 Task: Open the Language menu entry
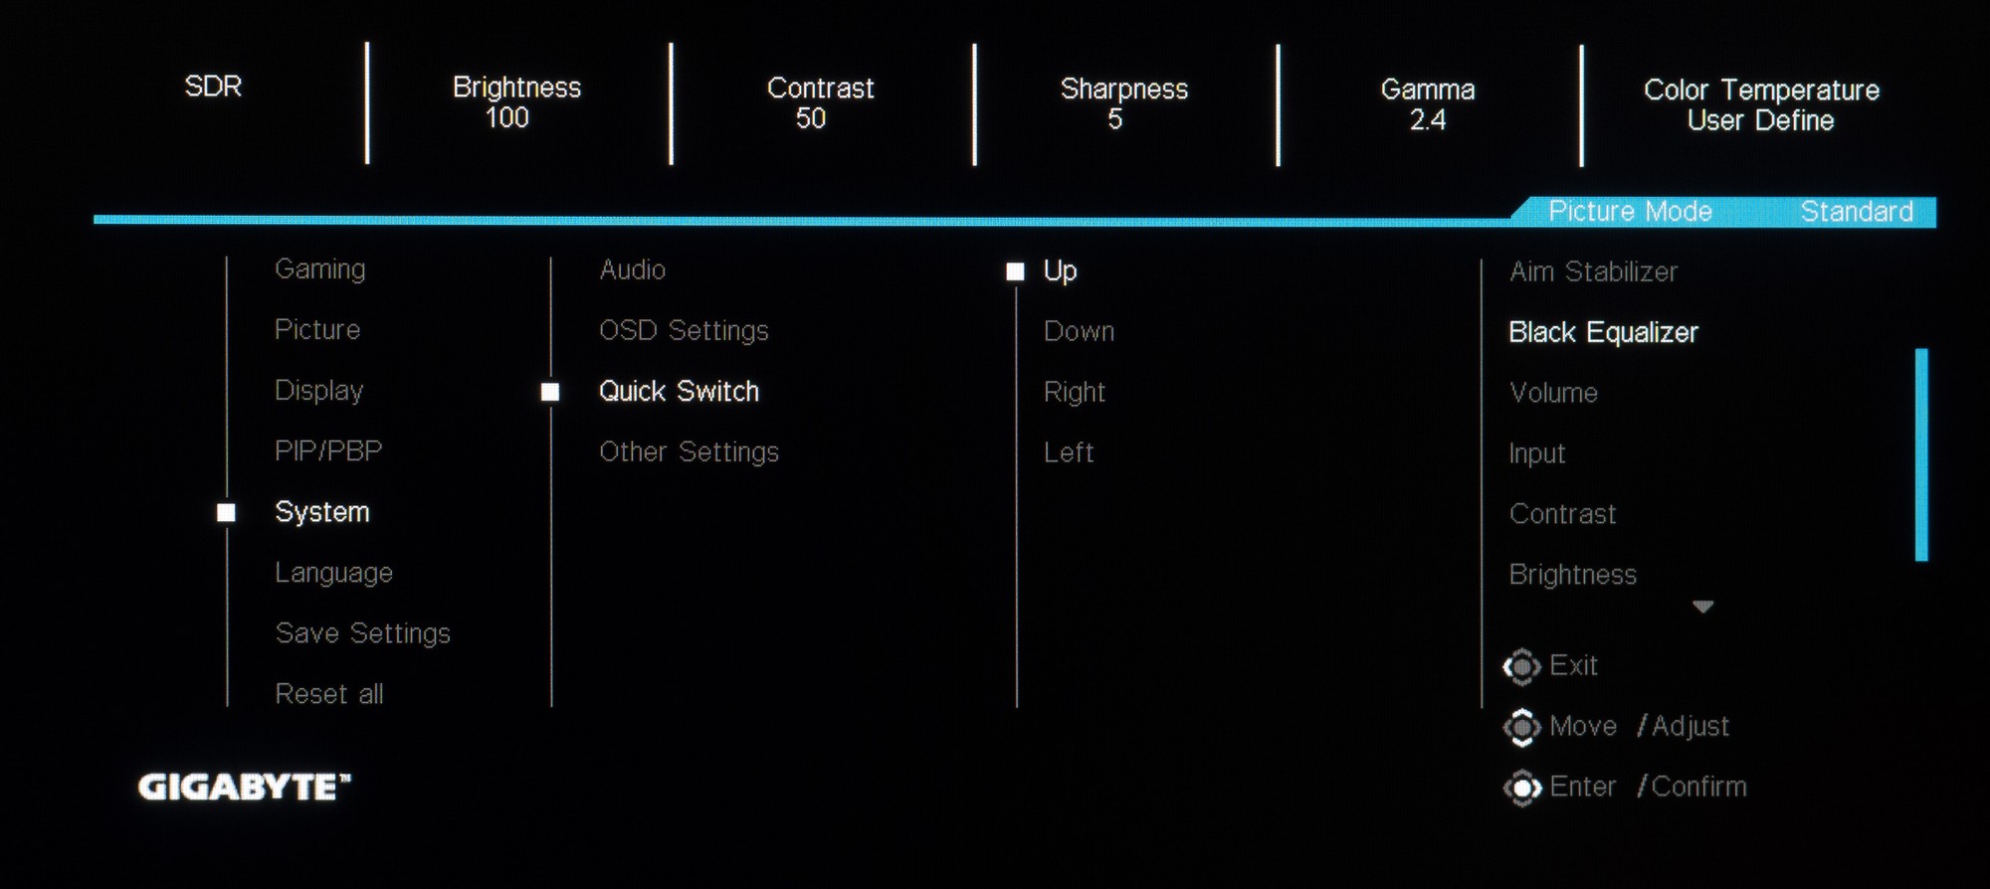coord(333,573)
